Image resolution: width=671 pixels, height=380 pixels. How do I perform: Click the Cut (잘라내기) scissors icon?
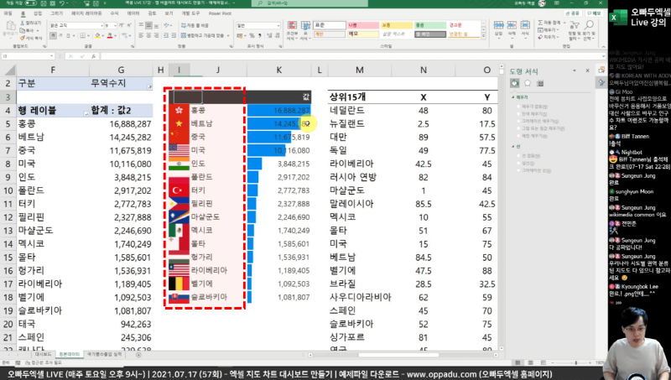23,23
